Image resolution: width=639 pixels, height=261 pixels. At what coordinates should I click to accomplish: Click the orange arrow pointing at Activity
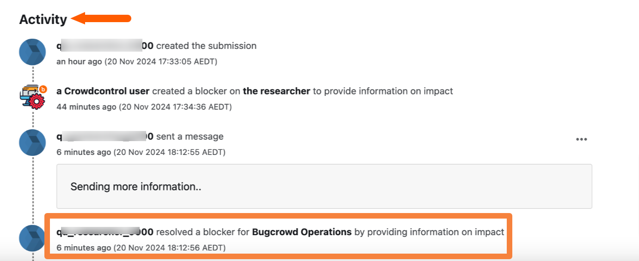[x=102, y=19]
